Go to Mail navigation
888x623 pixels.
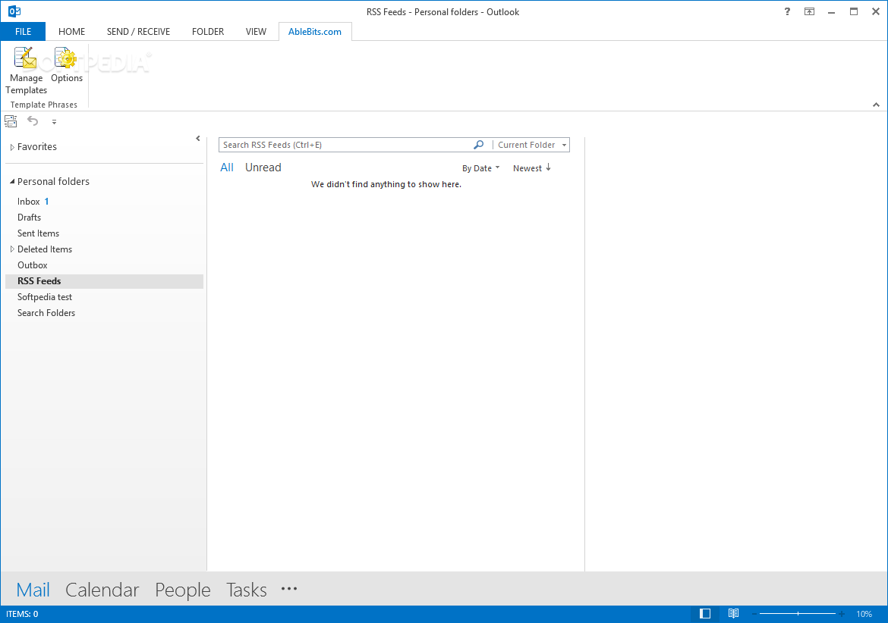click(33, 590)
